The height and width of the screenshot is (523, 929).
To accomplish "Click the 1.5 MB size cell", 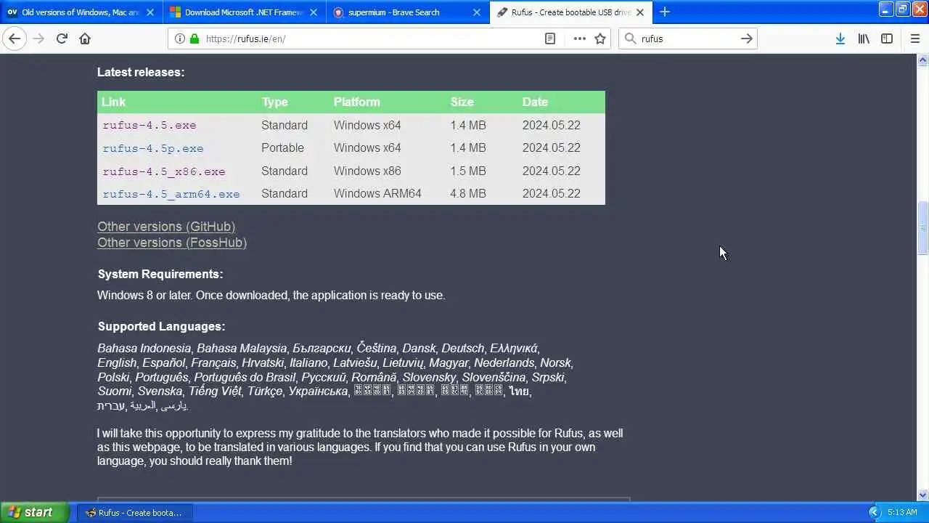I will (x=468, y=171).
